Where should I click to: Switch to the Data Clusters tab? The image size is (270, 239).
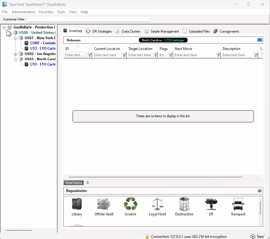click(x=128, y=31)
